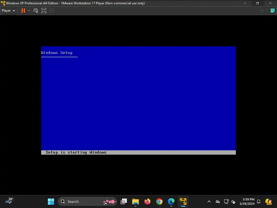Open weather widget showing 38°
Screen dimensions: 277x208
[9, 201]
